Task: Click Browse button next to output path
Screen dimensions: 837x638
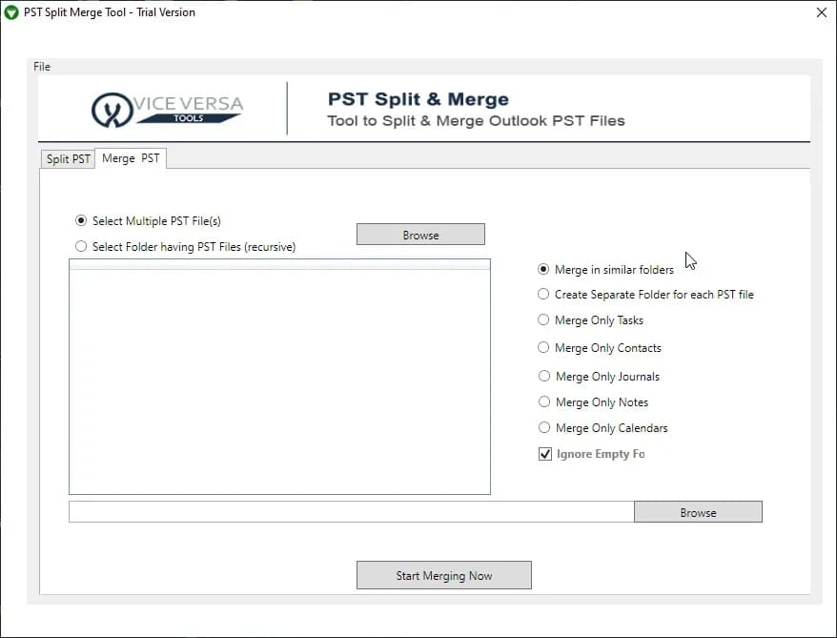Action: [x=698, y=511]
